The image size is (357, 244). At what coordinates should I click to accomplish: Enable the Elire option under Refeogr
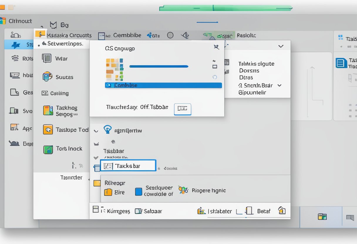pyautogui.click(x=109, y=192)
